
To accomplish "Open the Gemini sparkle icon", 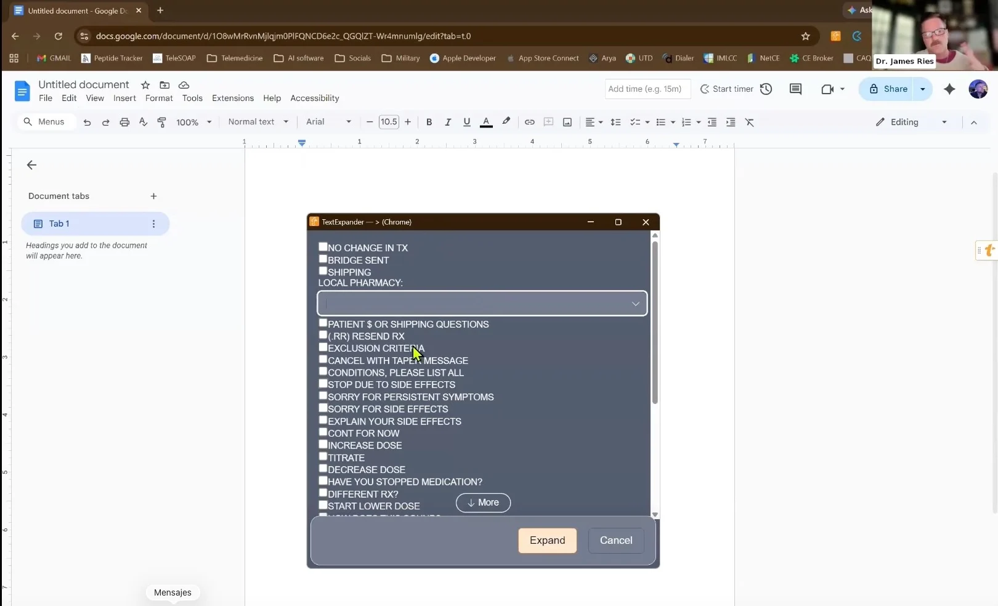I will click(949, 89).
